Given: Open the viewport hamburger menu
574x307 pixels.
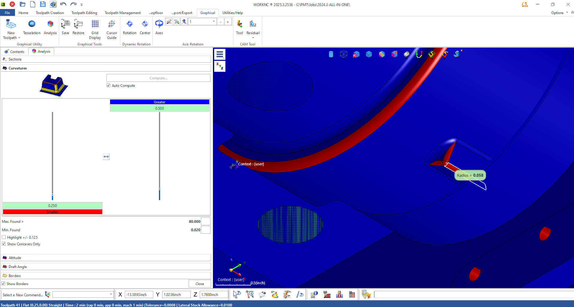Looking at the screenshot, I should coord(220,55).
